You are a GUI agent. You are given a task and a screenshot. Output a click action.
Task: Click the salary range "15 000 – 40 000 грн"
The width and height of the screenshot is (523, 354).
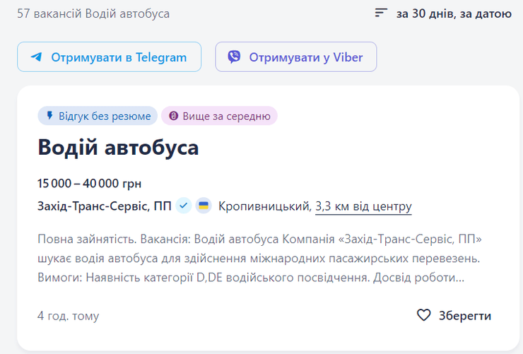[x=90, y=184]
